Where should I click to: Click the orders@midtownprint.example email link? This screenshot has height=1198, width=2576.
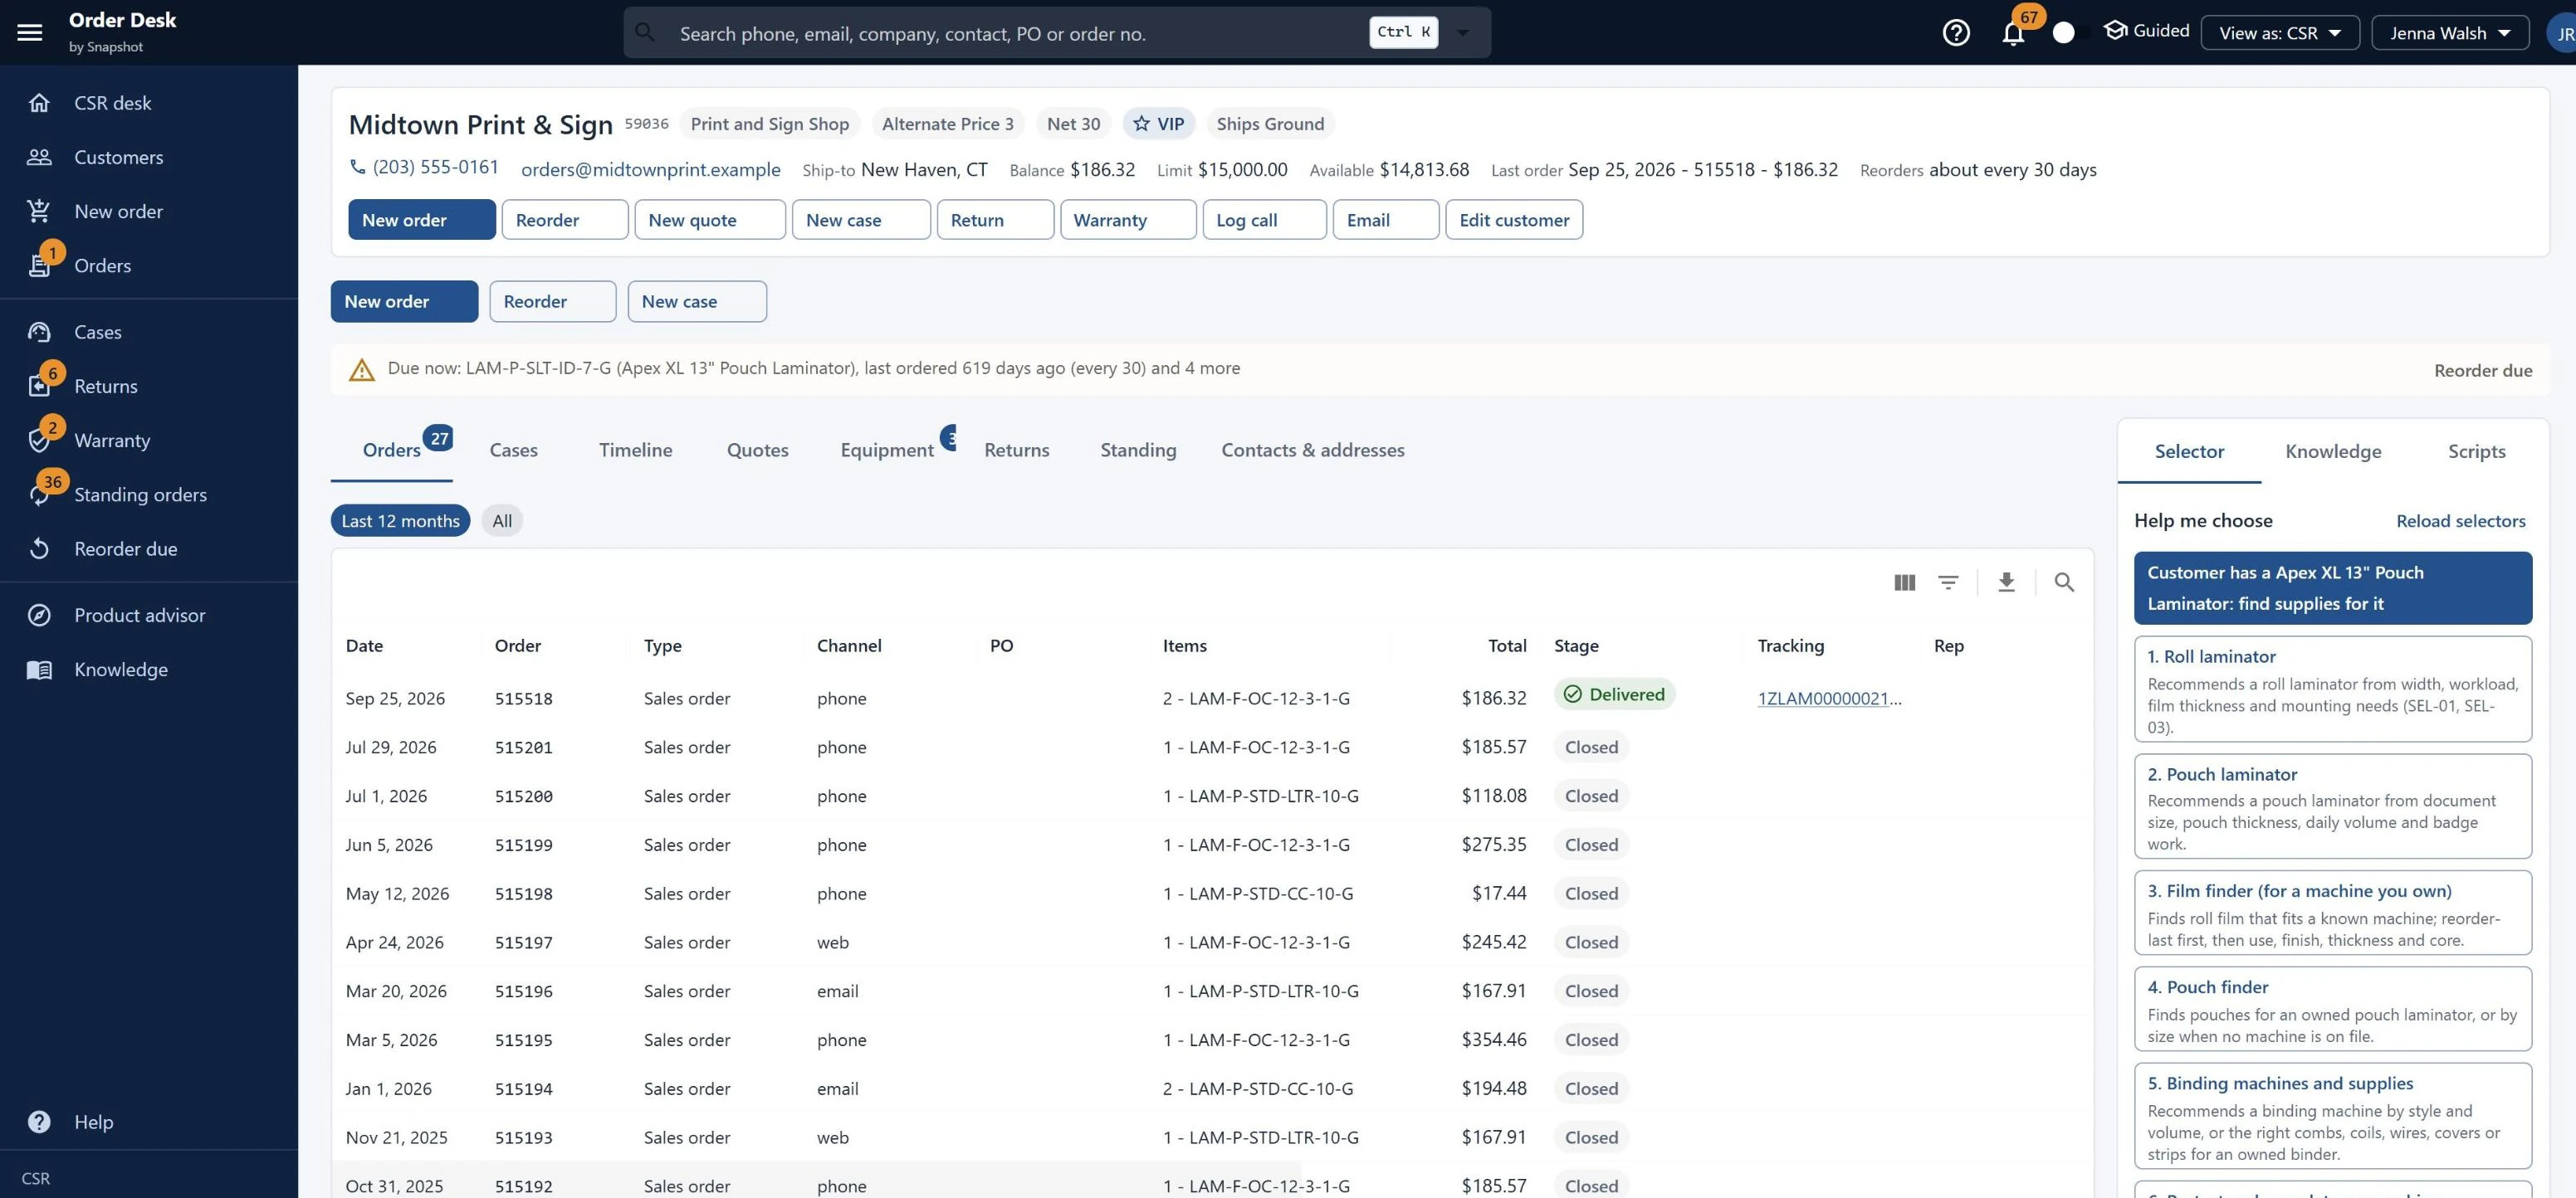tap(650, 169)
